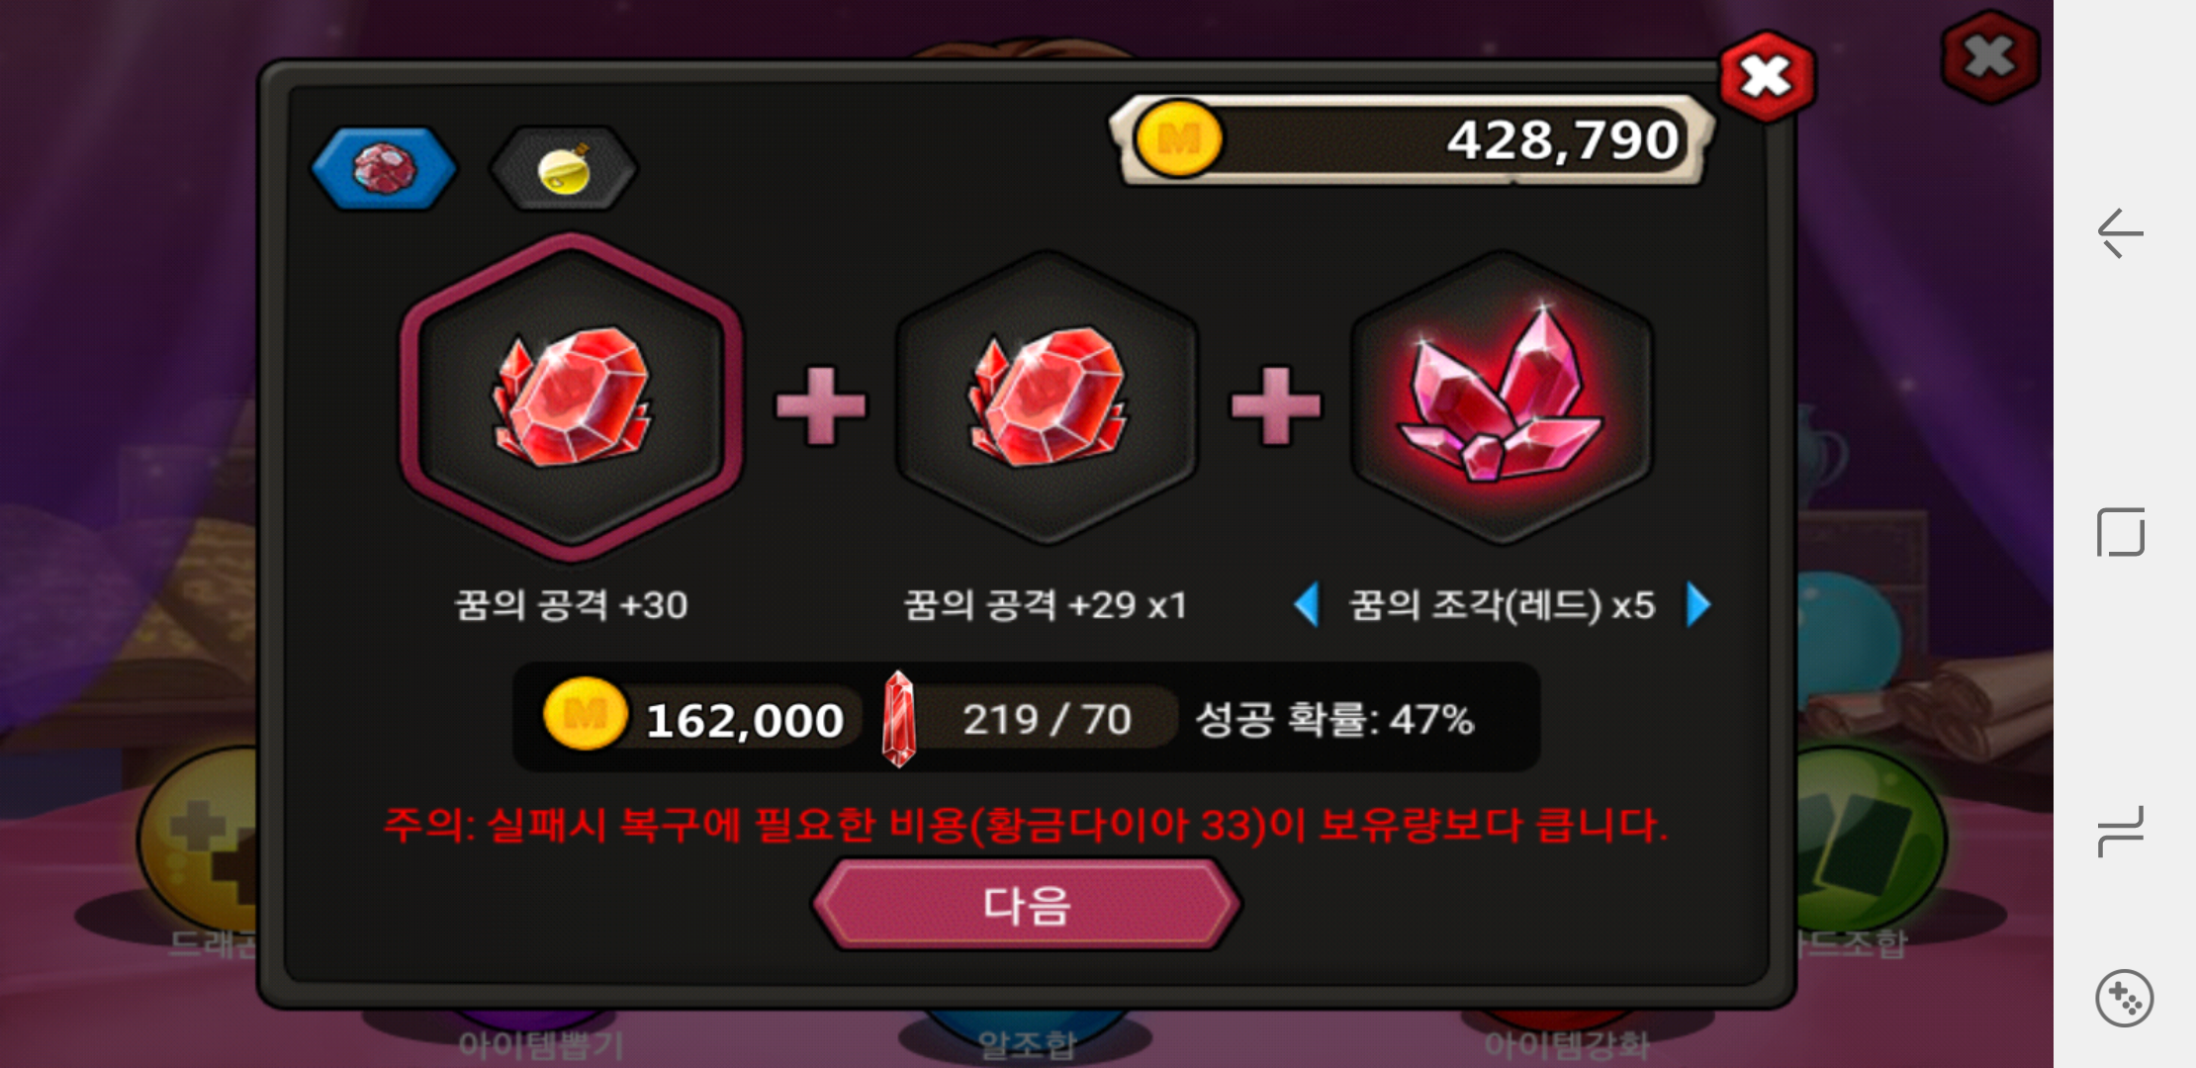Switch to the yellow potion tab
This screenshot has width=2196, height=1068.
[x=564, y=169]
